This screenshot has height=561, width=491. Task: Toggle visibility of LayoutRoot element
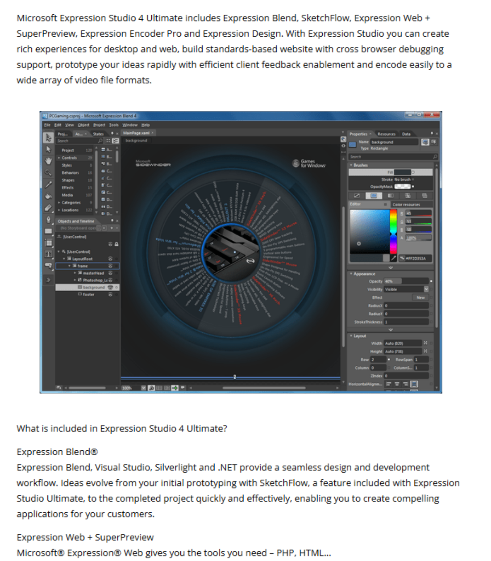point(110,259)
